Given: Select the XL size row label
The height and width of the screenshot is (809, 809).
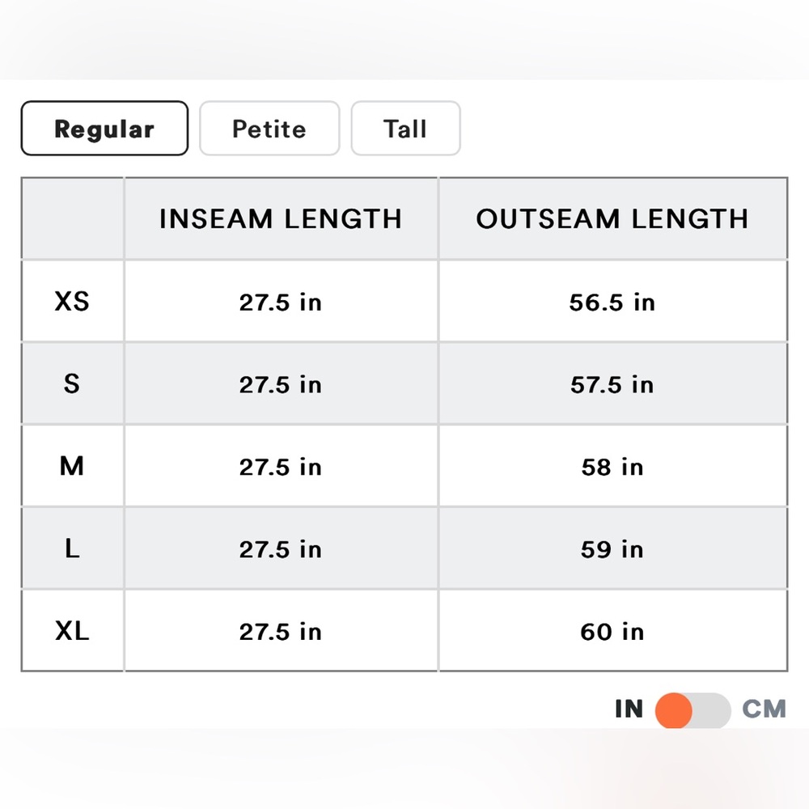Looking at the screenshot, I should 72,631.
